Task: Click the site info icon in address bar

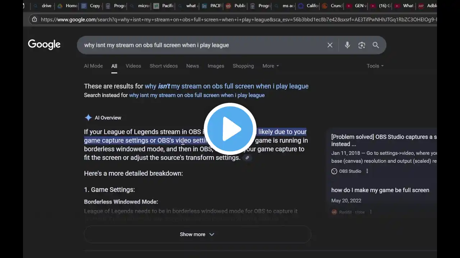Action: click(x=34, y=19)
